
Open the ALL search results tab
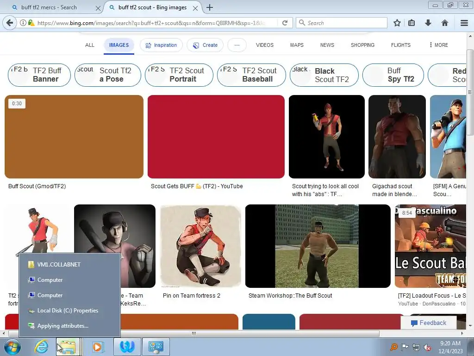pos(89,45)
